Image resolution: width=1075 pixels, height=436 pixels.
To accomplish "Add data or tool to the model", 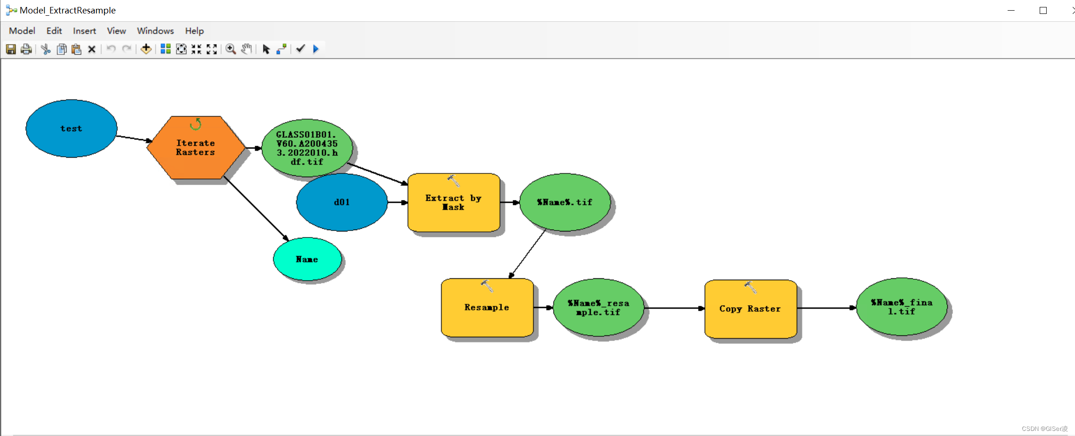I will (146, 49).
